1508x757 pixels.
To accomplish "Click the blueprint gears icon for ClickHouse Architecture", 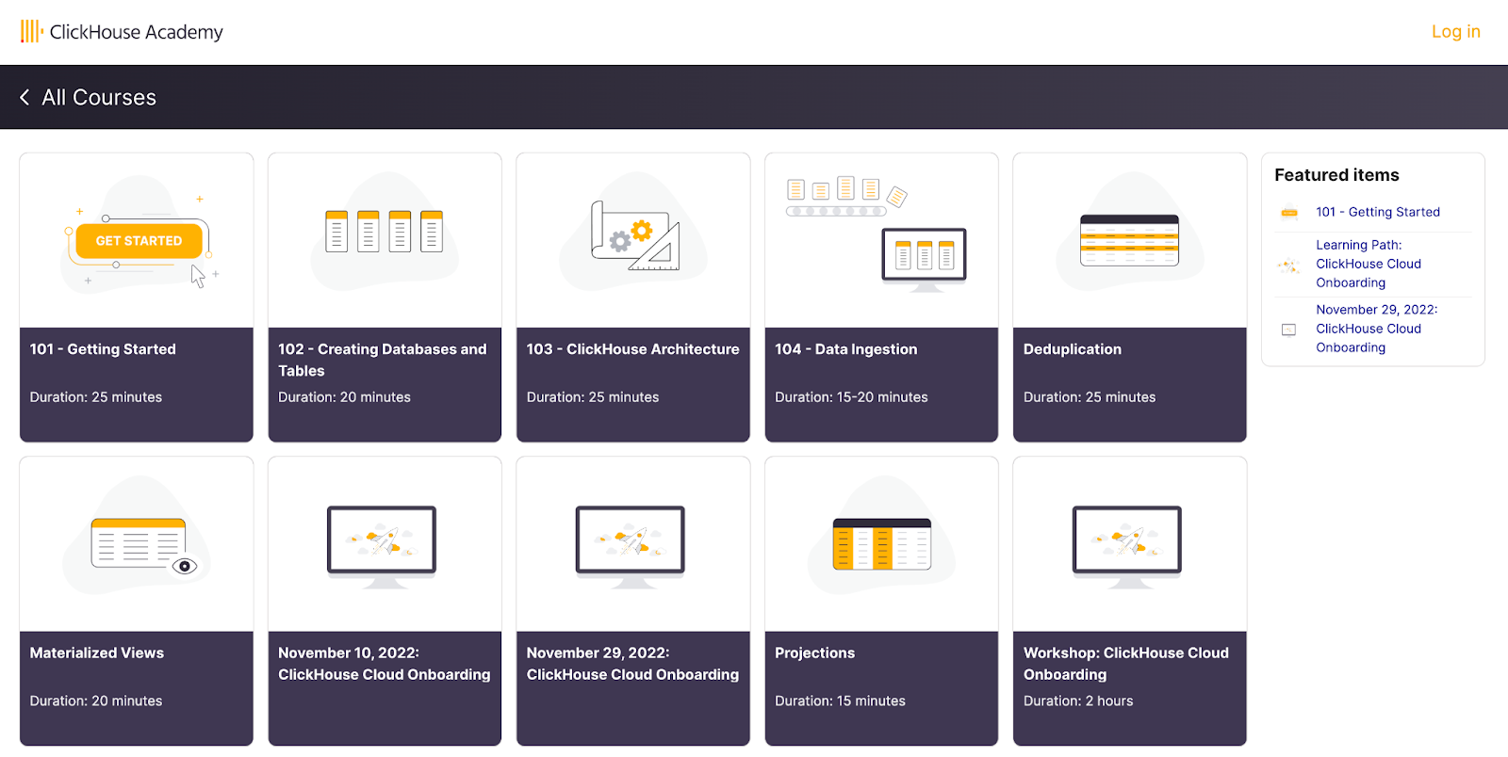I will coord(634,235).
